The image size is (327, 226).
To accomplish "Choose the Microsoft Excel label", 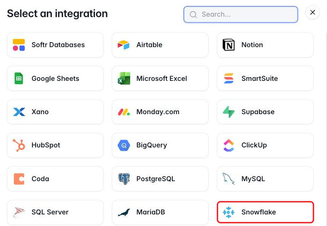I will pos(162,79).
